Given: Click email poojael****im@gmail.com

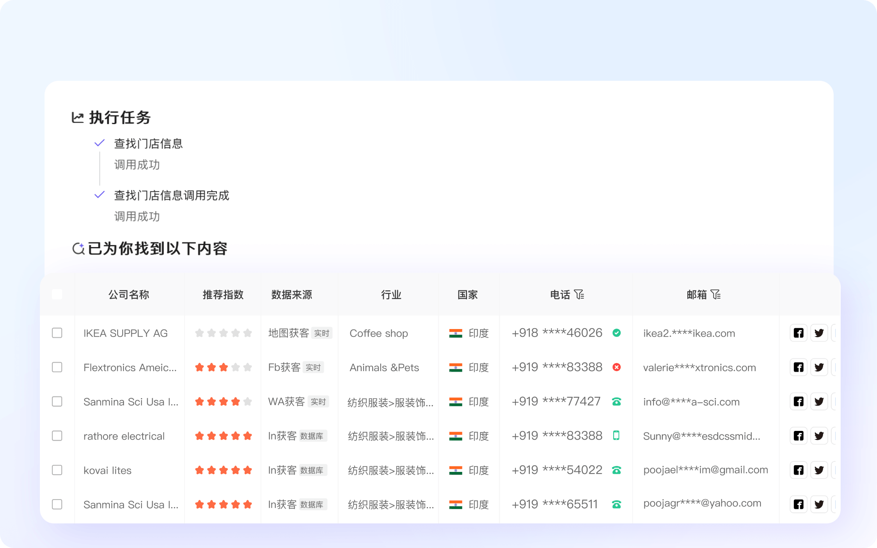Looking at the screenshot, I should coord(705,470).
